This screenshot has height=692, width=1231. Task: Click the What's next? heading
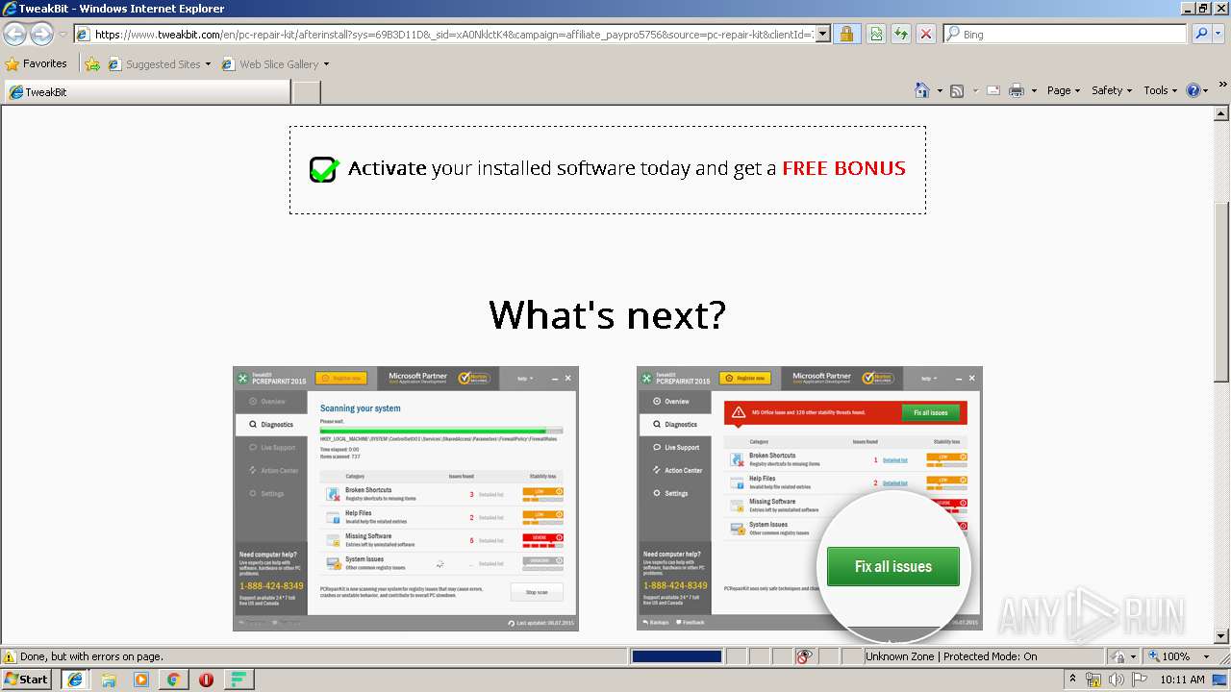(607, 314)
